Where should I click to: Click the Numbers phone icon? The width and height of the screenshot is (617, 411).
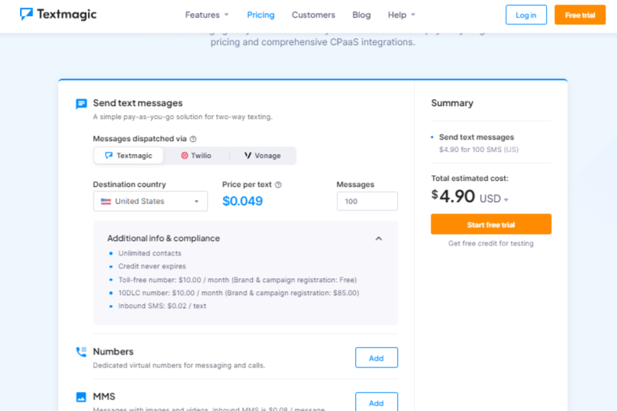pos(81,352)
